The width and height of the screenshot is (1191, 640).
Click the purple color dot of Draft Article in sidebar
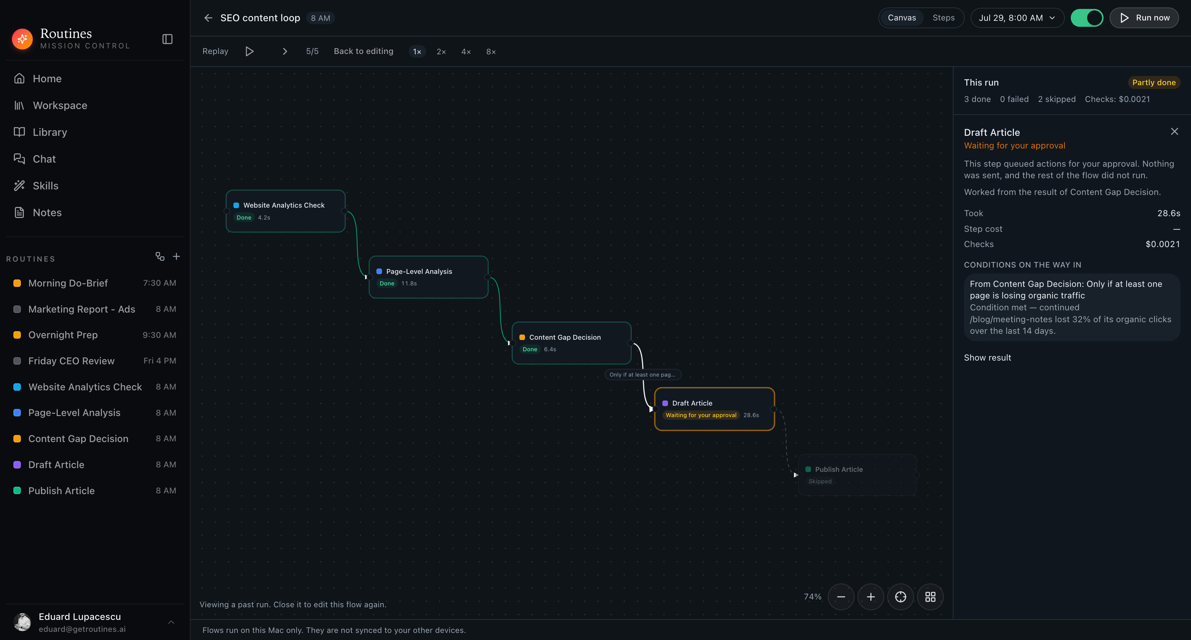(17, 465)
